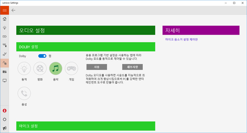247x133 pixels.
Task: Open the camera settings sidebar icon
Action: click(x=5, y=72)
